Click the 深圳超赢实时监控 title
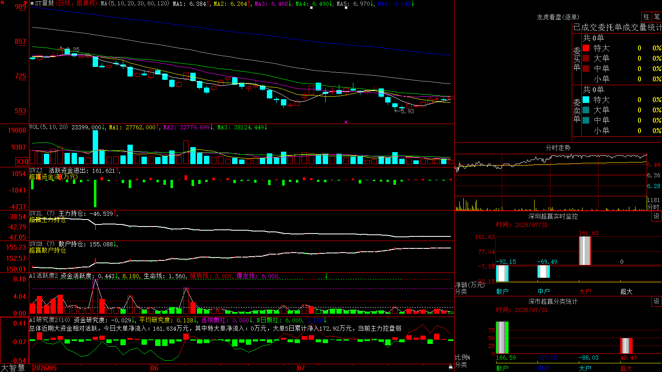 tap(553, 216)
